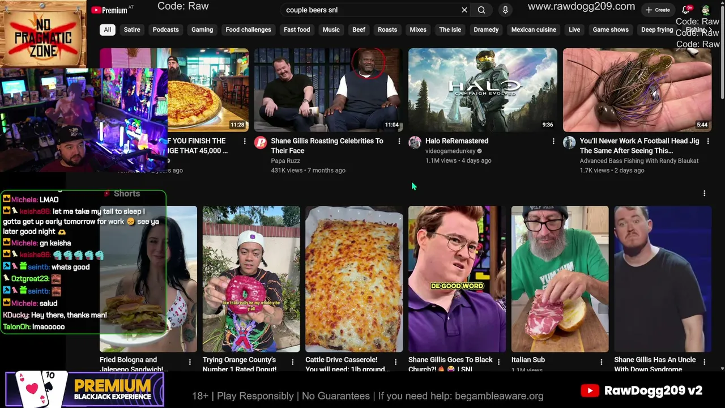Choose The Isle filter chip
The height and width of the screenshot is (408, 725).
click(x=450, y=29)
